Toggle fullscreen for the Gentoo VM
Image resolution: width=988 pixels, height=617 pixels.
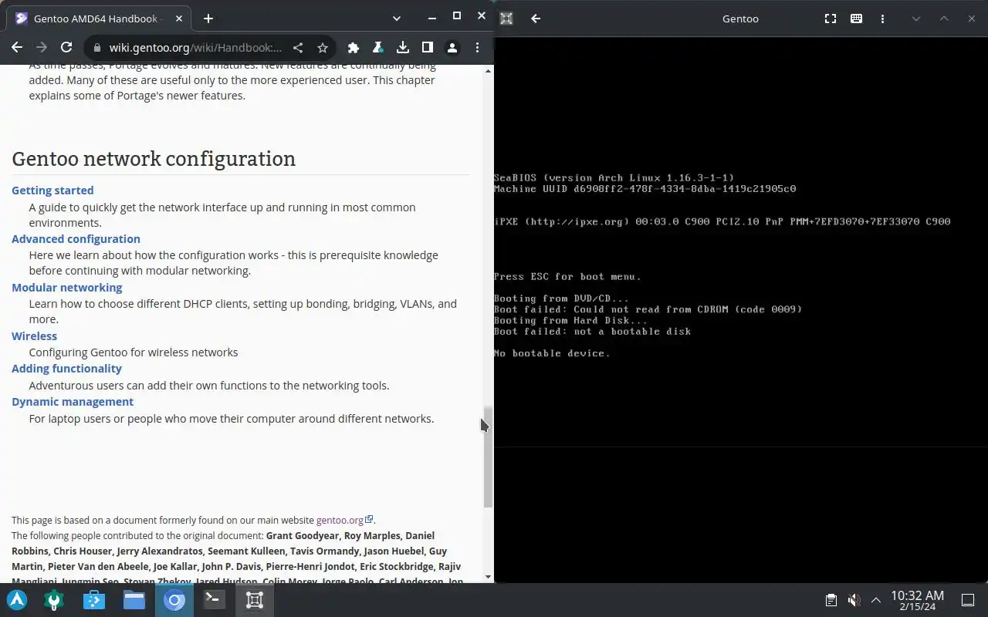pyautogui.click(x=831, y=19)
